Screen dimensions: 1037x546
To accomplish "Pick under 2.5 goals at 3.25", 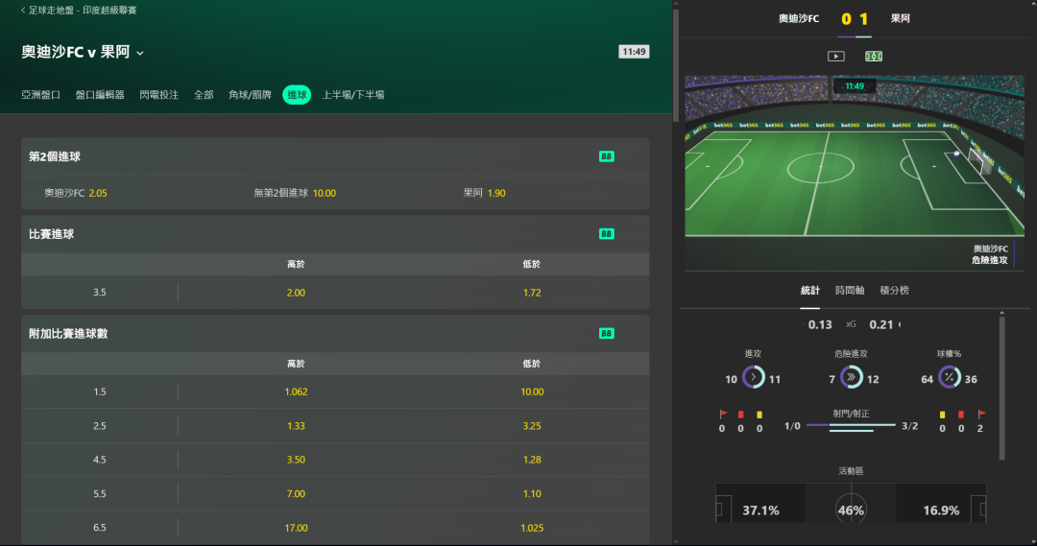I will (532, 426).
